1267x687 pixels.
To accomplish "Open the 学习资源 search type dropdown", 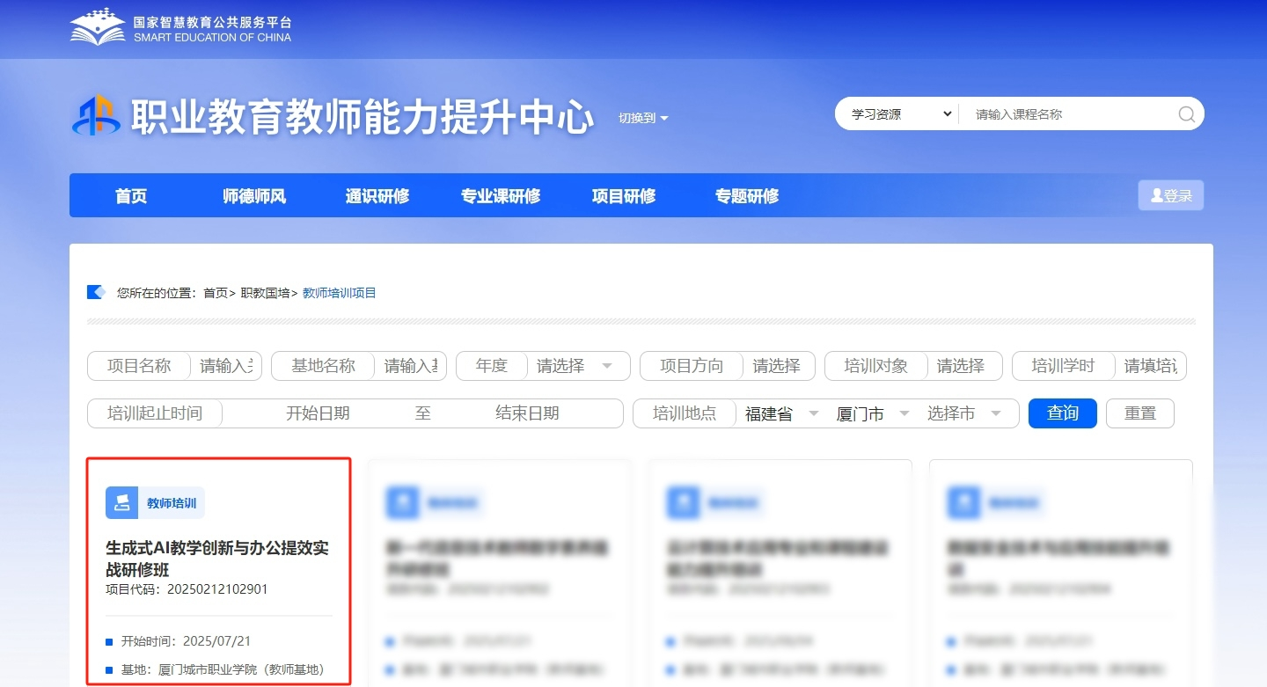I will point(900,113).
